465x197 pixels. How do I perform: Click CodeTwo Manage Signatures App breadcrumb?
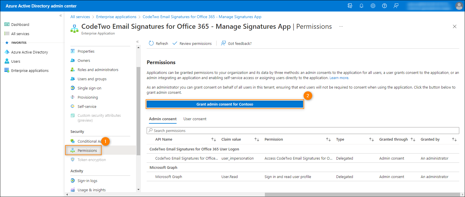[x=202, y=17]
